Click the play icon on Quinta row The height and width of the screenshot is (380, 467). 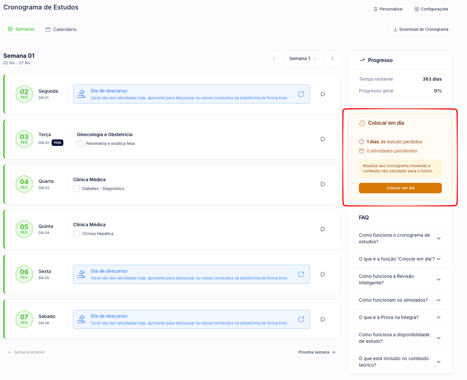(x=323, y=229)
